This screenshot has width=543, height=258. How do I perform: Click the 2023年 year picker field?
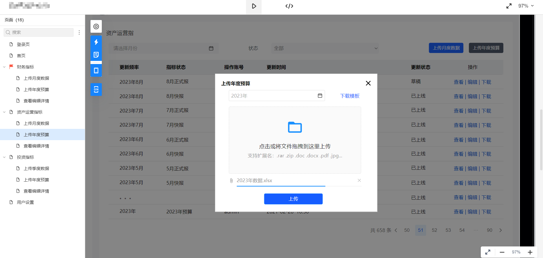click(x=277, y=96)
